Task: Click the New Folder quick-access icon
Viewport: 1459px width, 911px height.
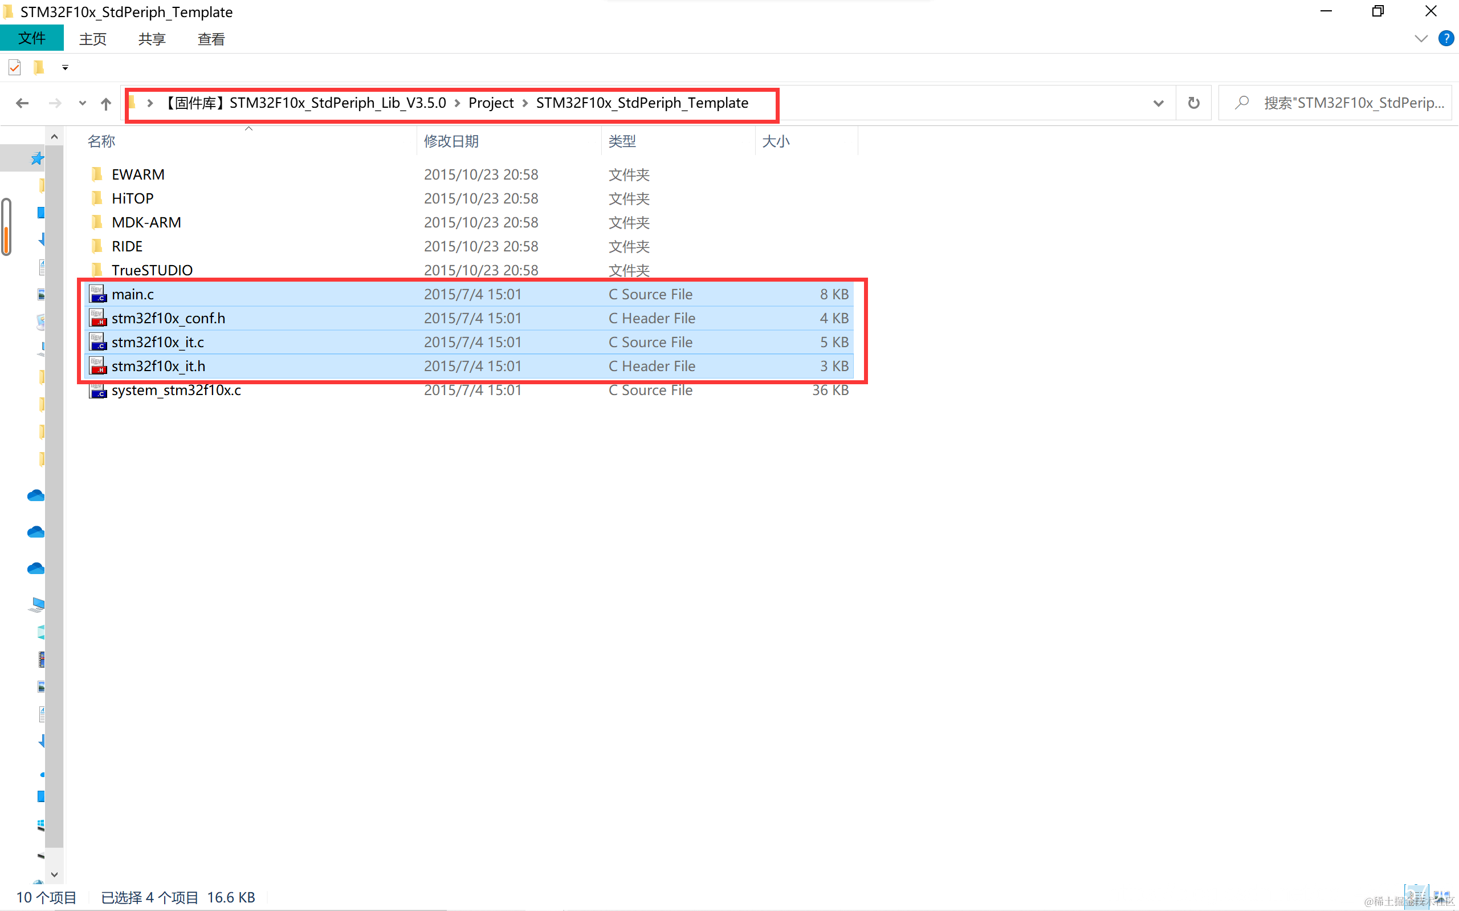Action: click(39, 67)
